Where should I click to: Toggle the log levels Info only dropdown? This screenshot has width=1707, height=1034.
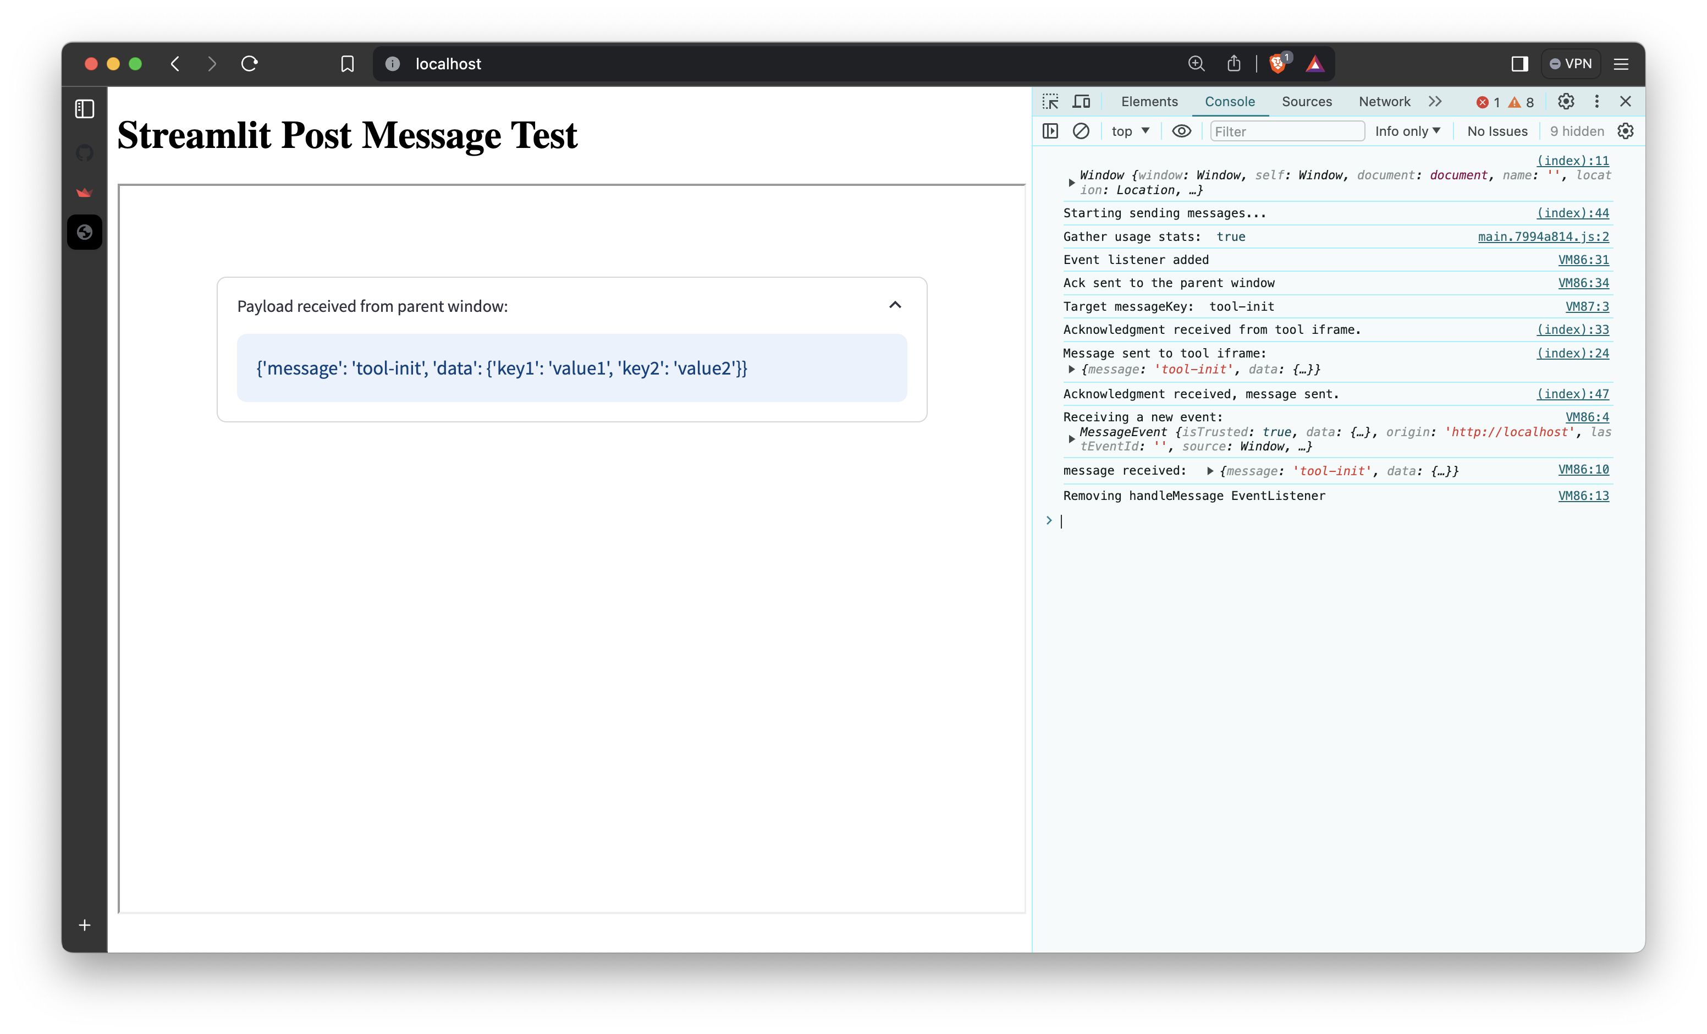tap(1406, 130)
